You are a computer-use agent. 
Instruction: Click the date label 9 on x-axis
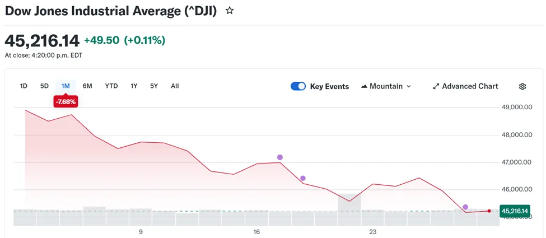141,232
